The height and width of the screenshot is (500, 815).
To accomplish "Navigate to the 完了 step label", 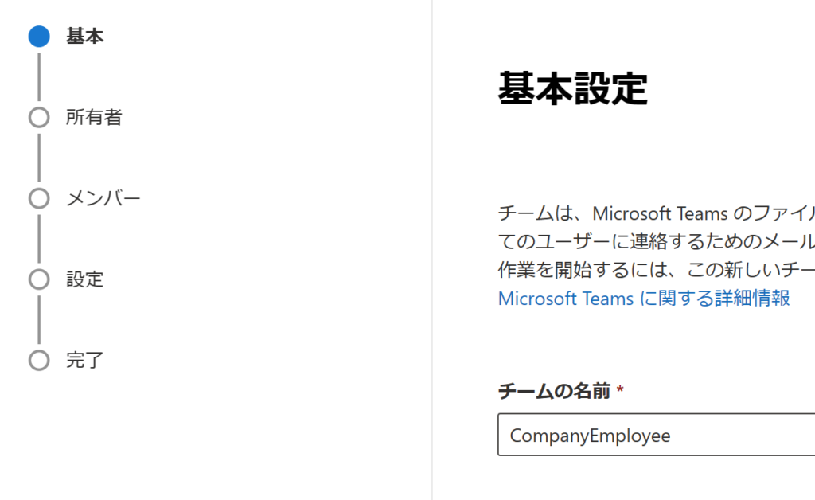I will [x=84, y=360].
